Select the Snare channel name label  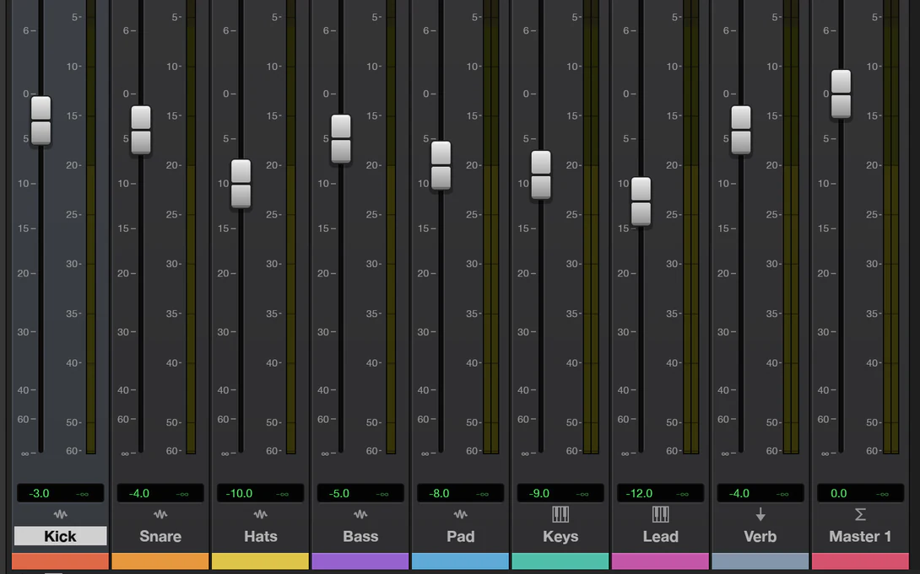(x=160, y=536)
